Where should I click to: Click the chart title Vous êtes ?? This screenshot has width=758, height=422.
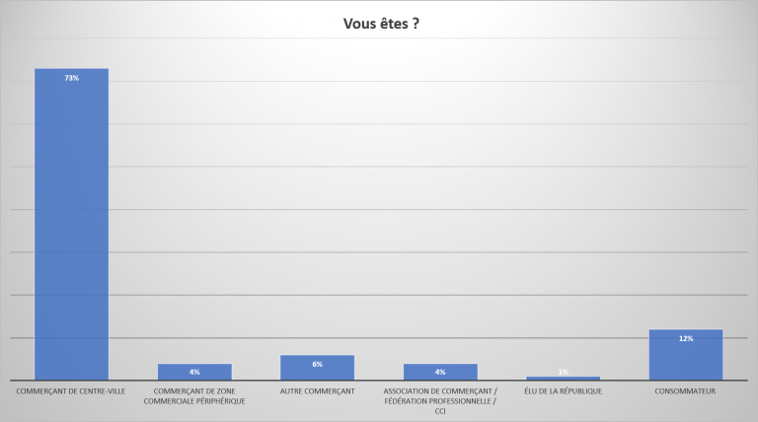(x=381, y=24)
